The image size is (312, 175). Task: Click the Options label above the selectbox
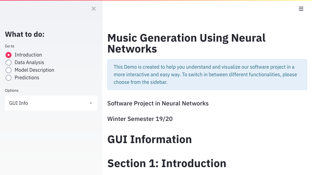[x=12, y=91]
